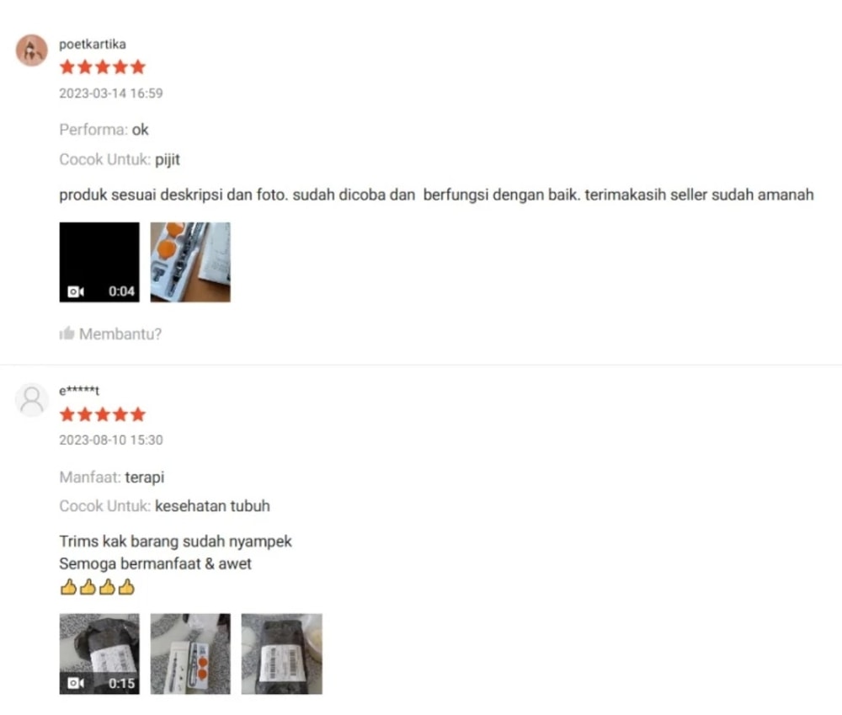Viewport: 842px width, 715px height.
Task: Play the 0:04 review video
Action: pyautogui.click(x=99, y=262)
